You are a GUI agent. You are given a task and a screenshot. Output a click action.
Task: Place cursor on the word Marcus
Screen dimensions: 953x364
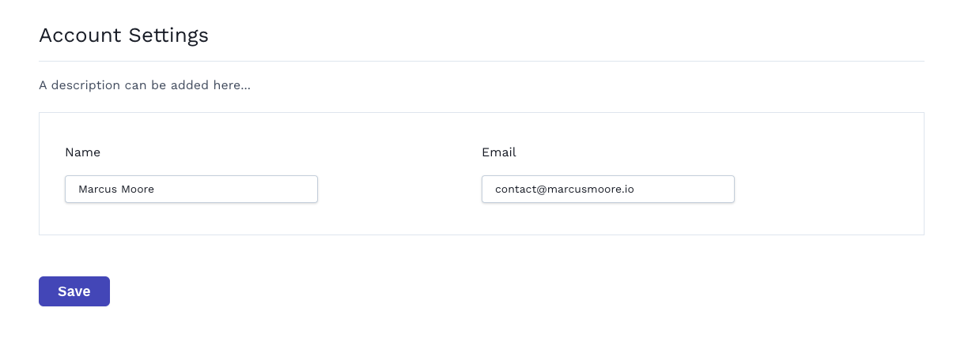point(97,190)
